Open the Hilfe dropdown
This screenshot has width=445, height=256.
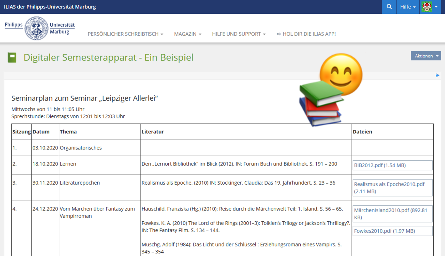(x=408, y=7)
